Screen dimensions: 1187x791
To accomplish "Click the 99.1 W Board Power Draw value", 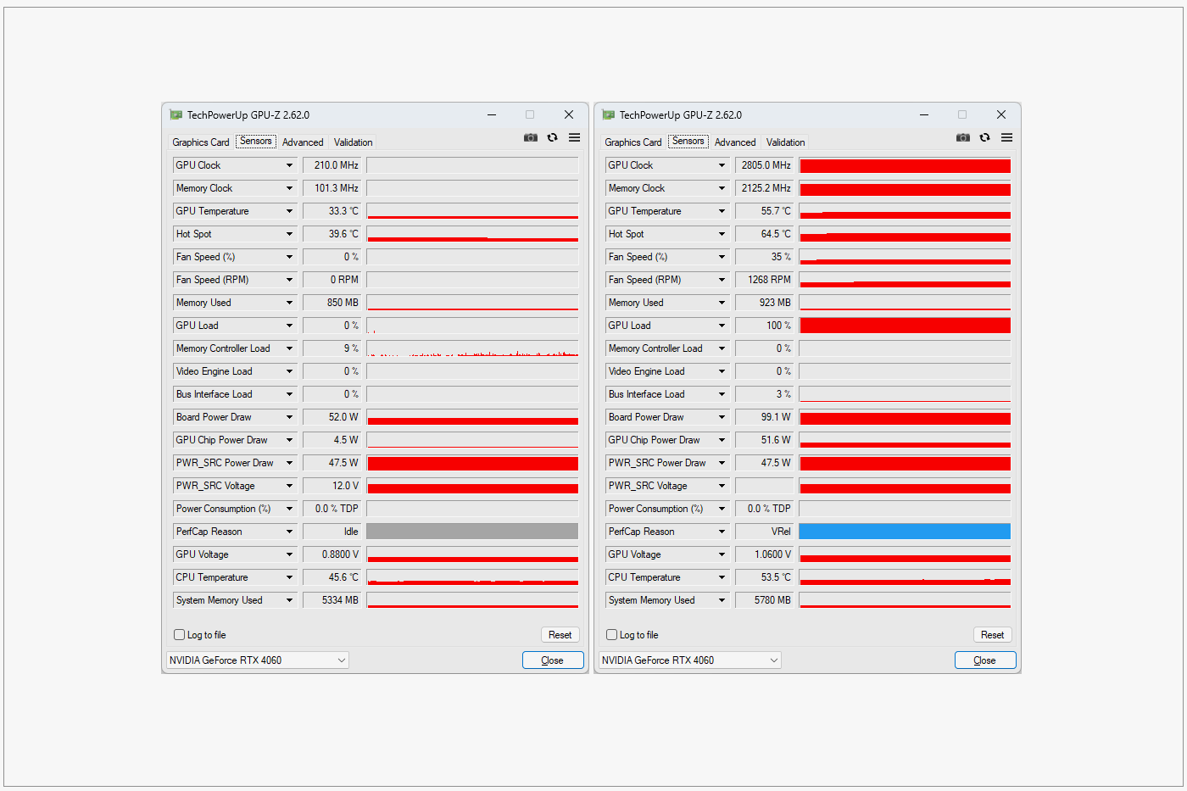I will [765, 417].
